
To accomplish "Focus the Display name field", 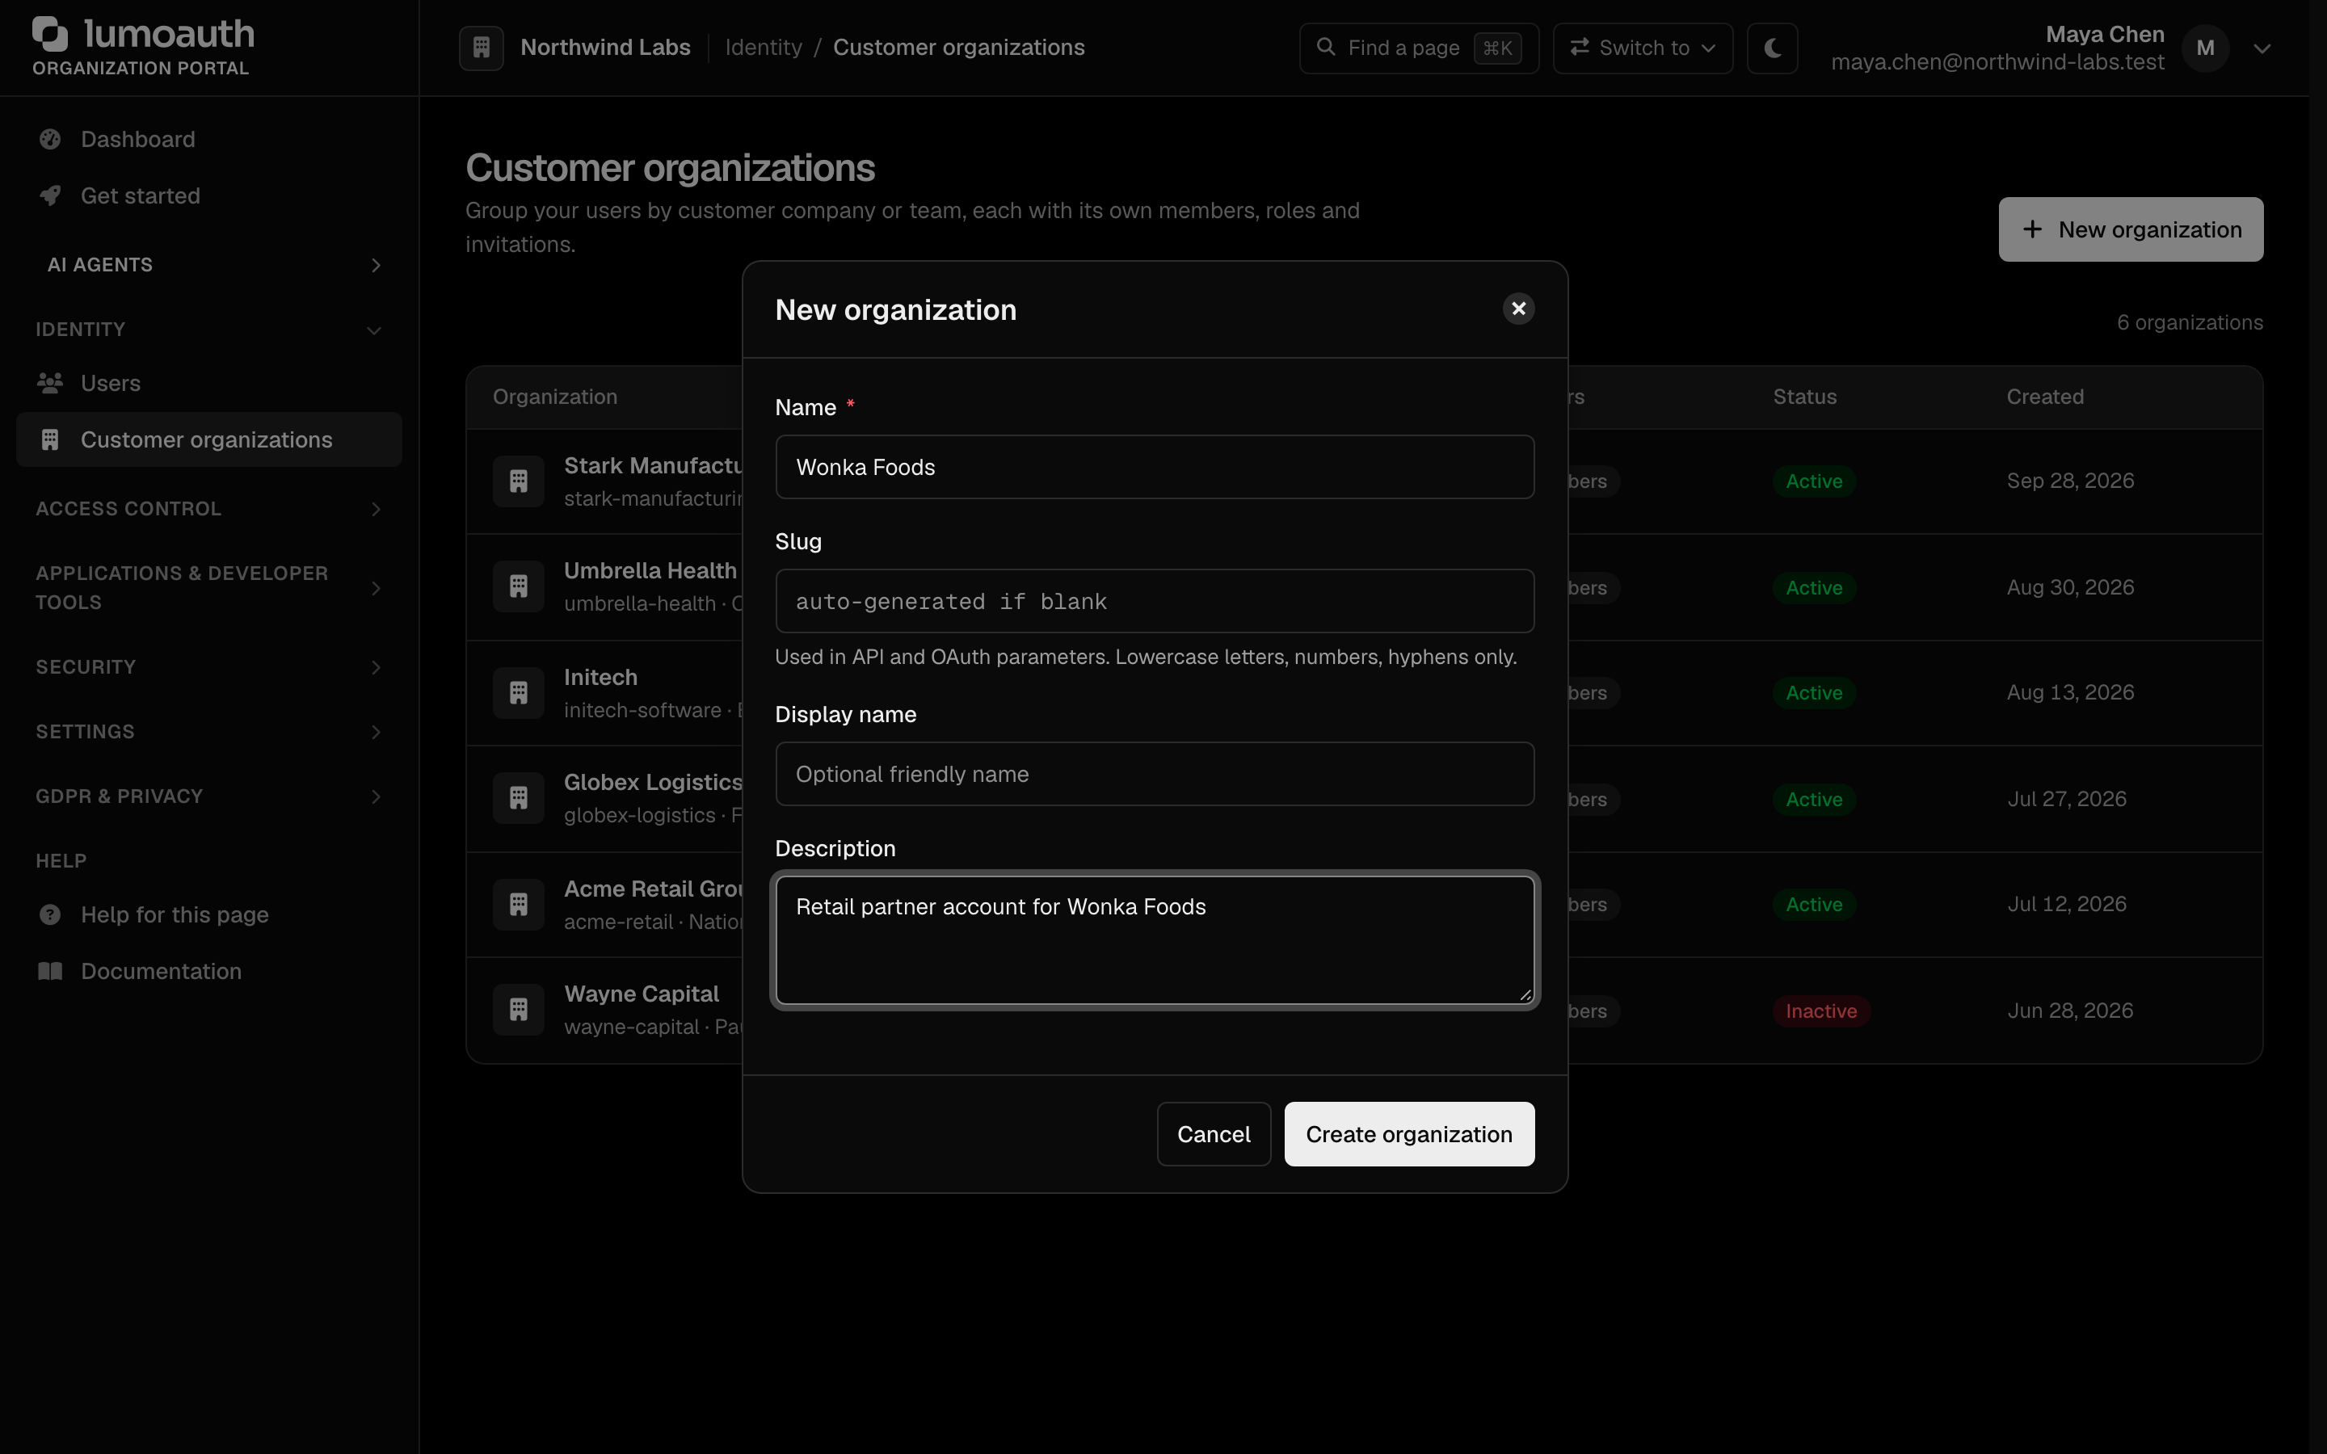I will point(1155,774).
